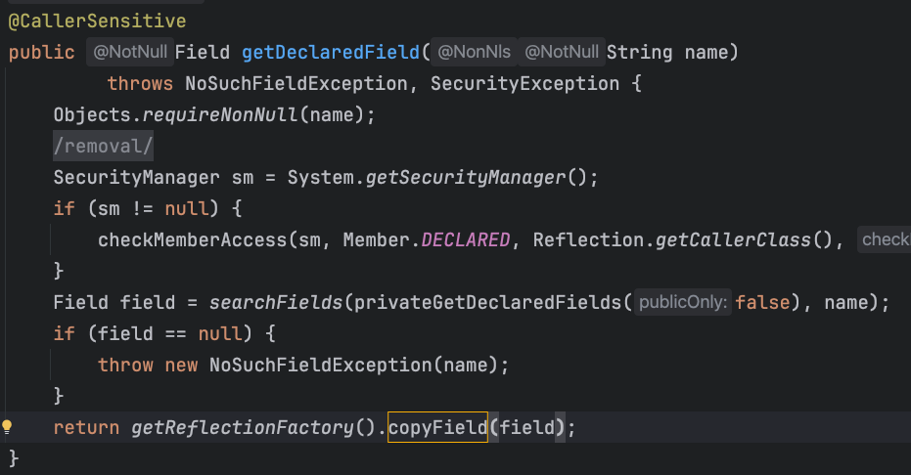Click the privateGetDeclaredFields call
911x475 pixels.
point(487,303)
